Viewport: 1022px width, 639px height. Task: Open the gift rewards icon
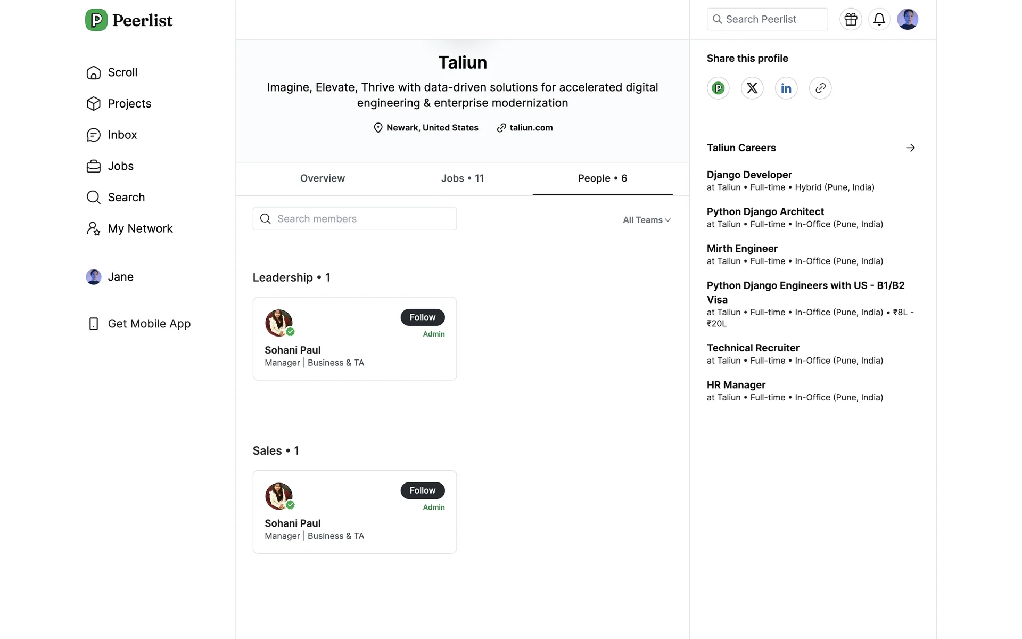coord(851,19)
